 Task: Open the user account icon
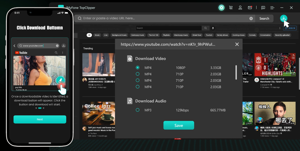(x=240, y=7)
